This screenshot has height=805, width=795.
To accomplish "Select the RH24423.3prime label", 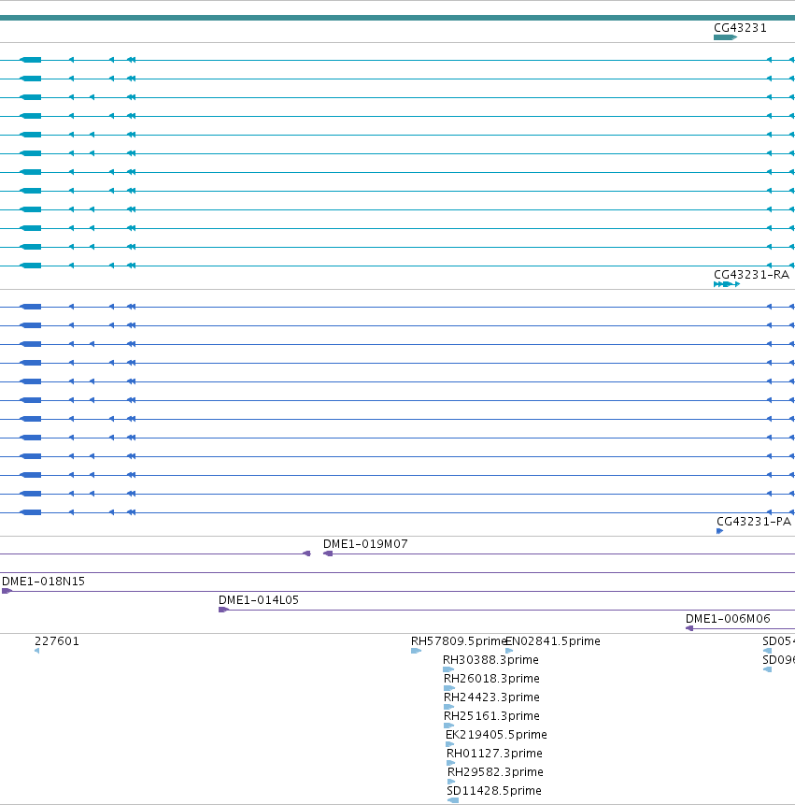I will coord(491,697).
